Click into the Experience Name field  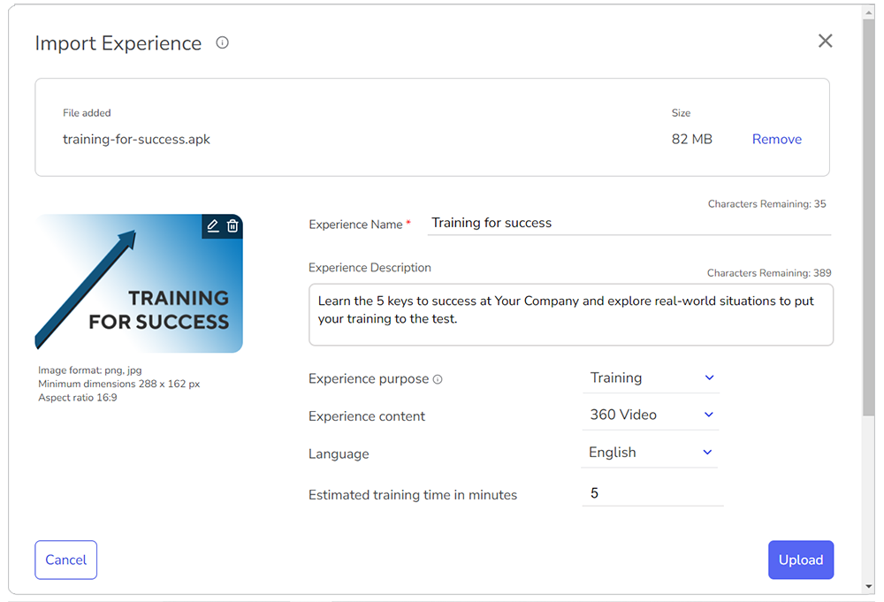click(629, 224)
